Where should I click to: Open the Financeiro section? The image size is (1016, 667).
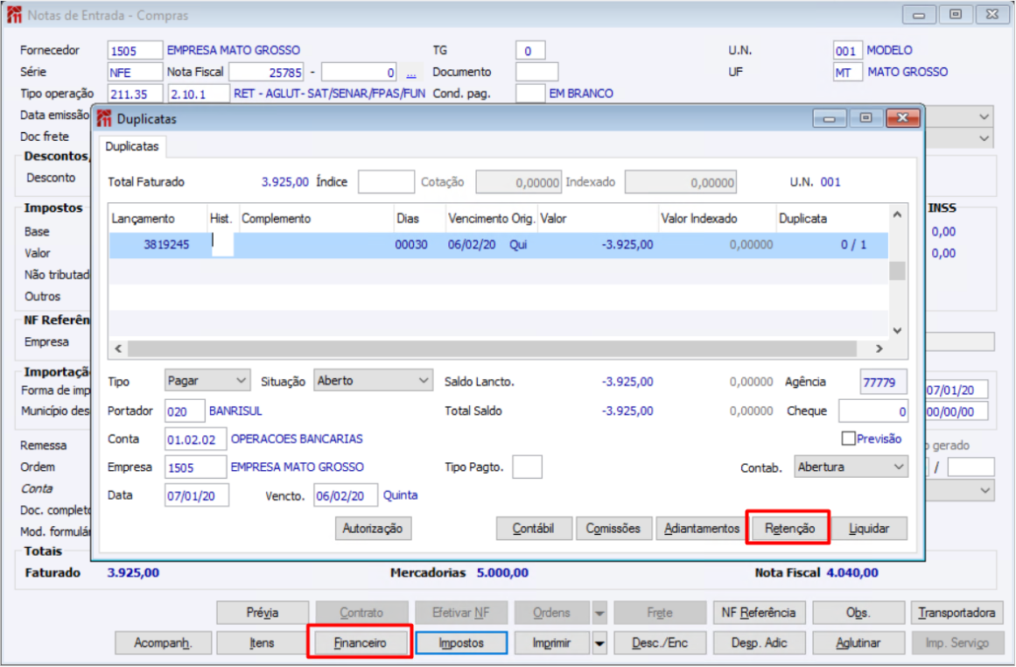(360, 642)
